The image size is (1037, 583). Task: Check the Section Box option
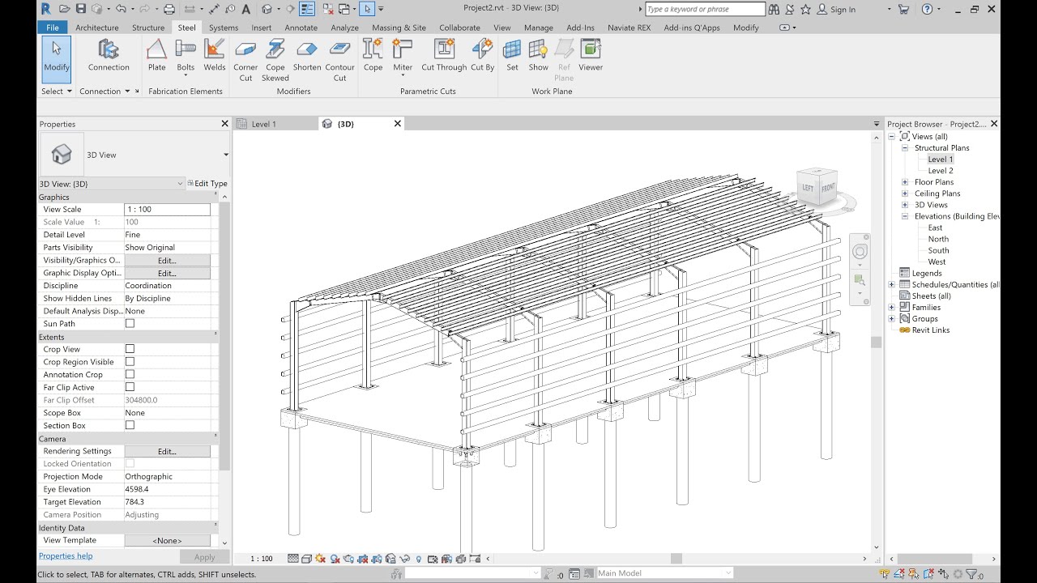tap(130, 425)
